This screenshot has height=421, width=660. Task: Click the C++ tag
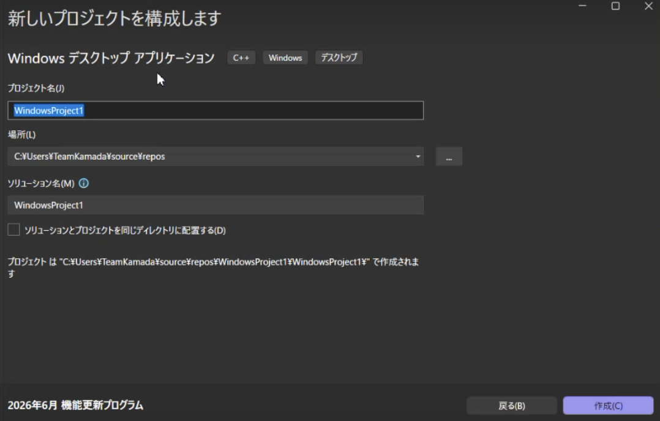(241, 58)
